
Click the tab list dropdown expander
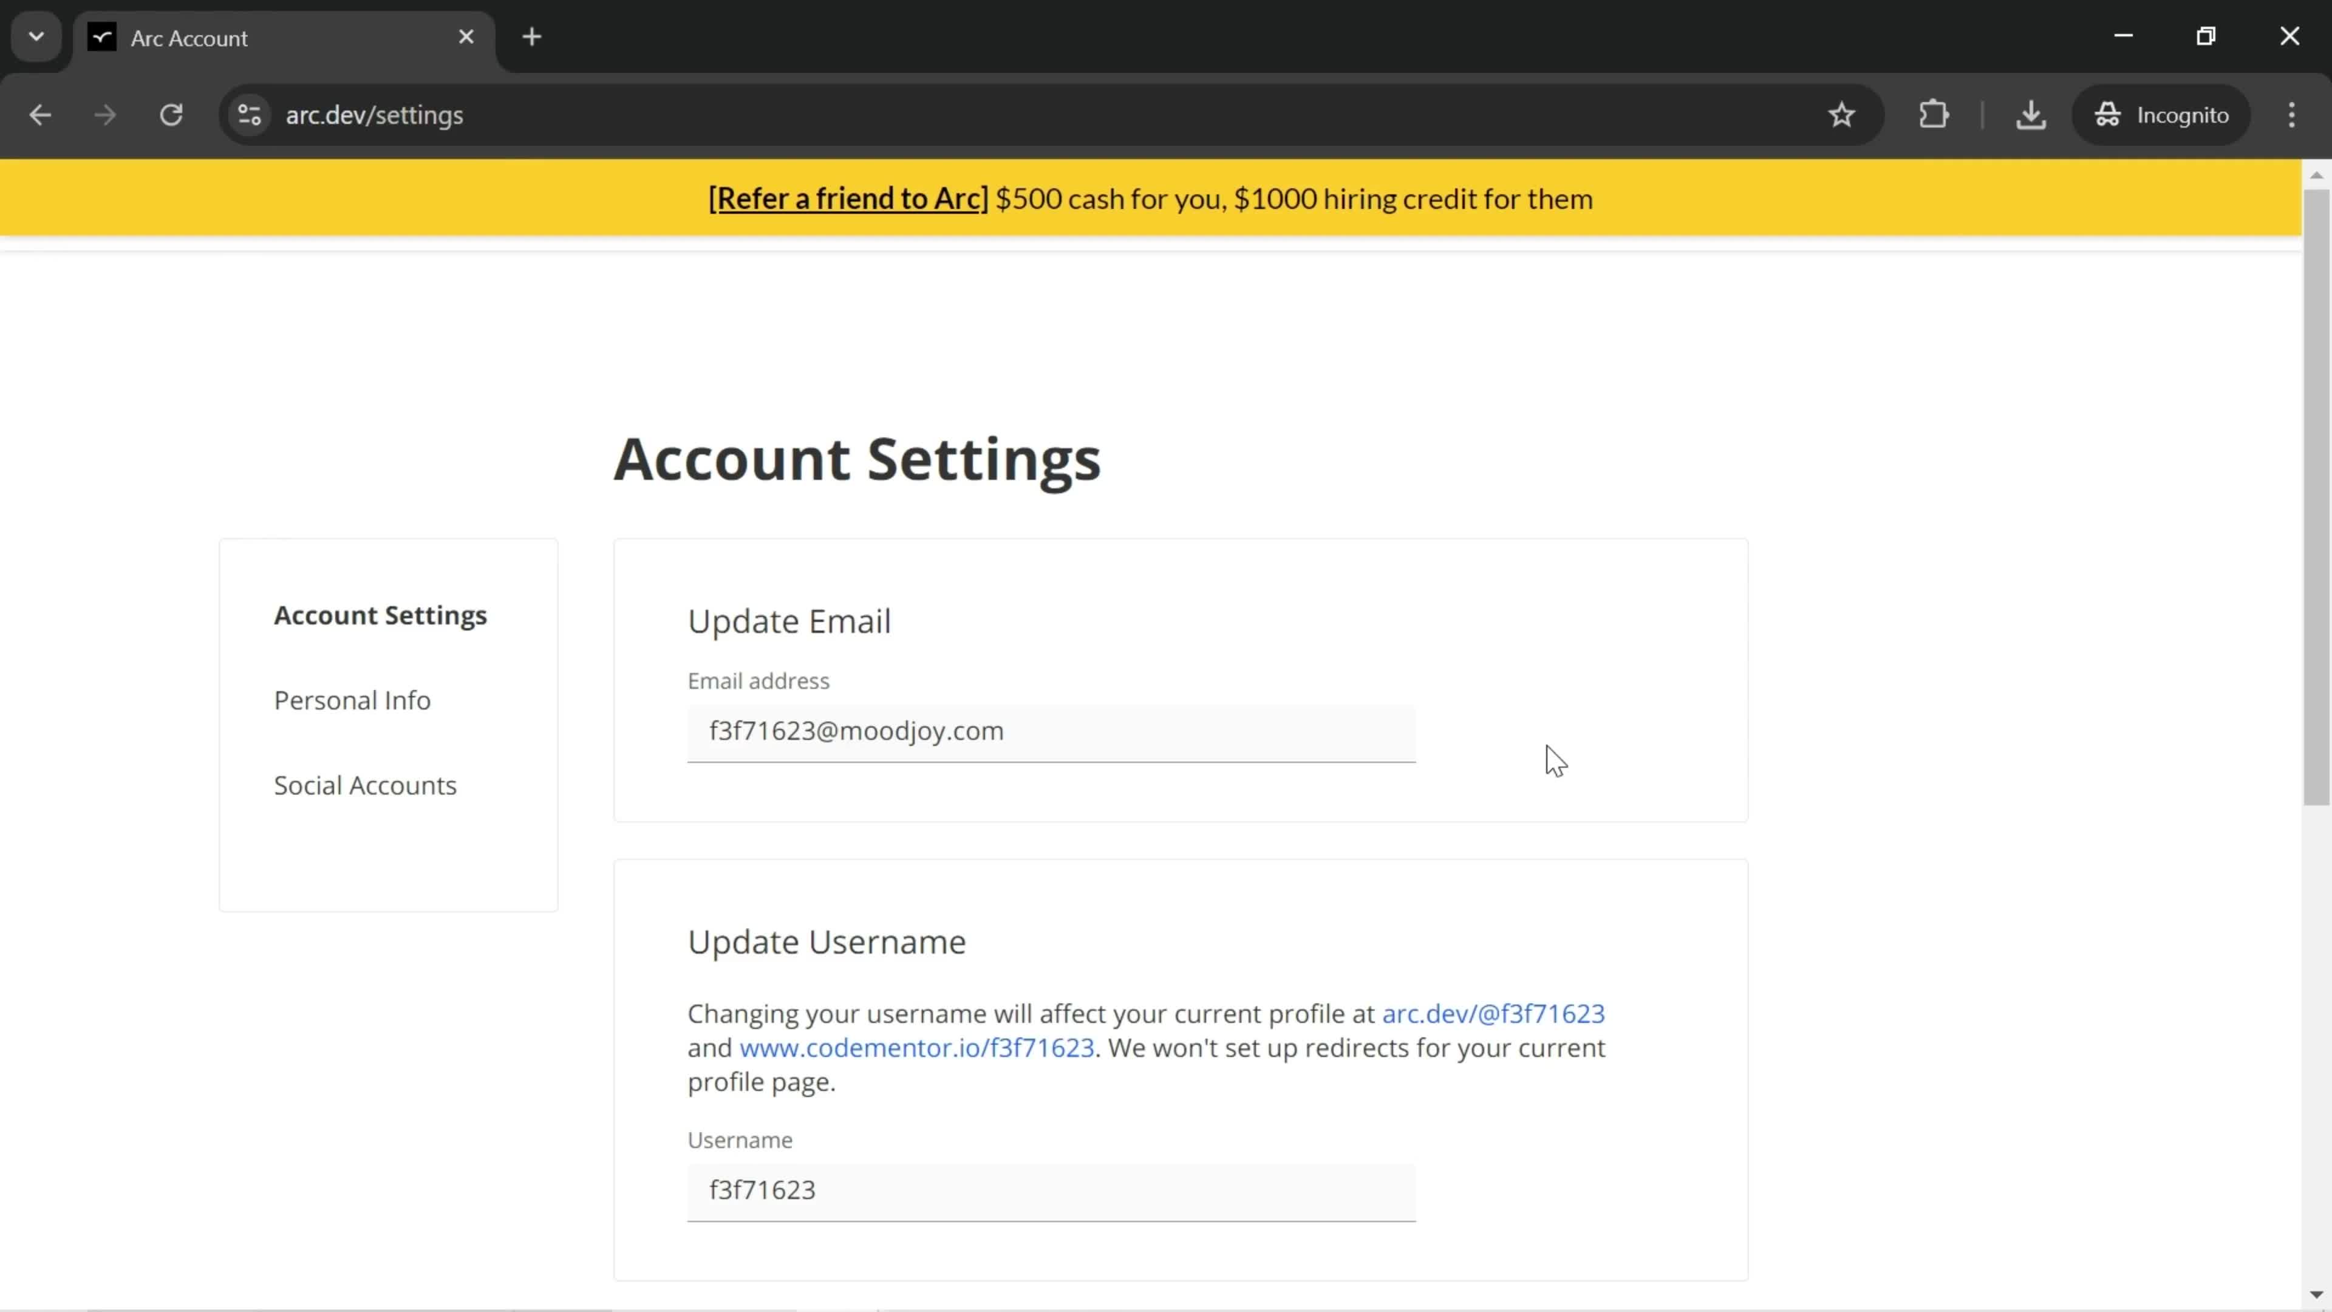coord(35,35)
